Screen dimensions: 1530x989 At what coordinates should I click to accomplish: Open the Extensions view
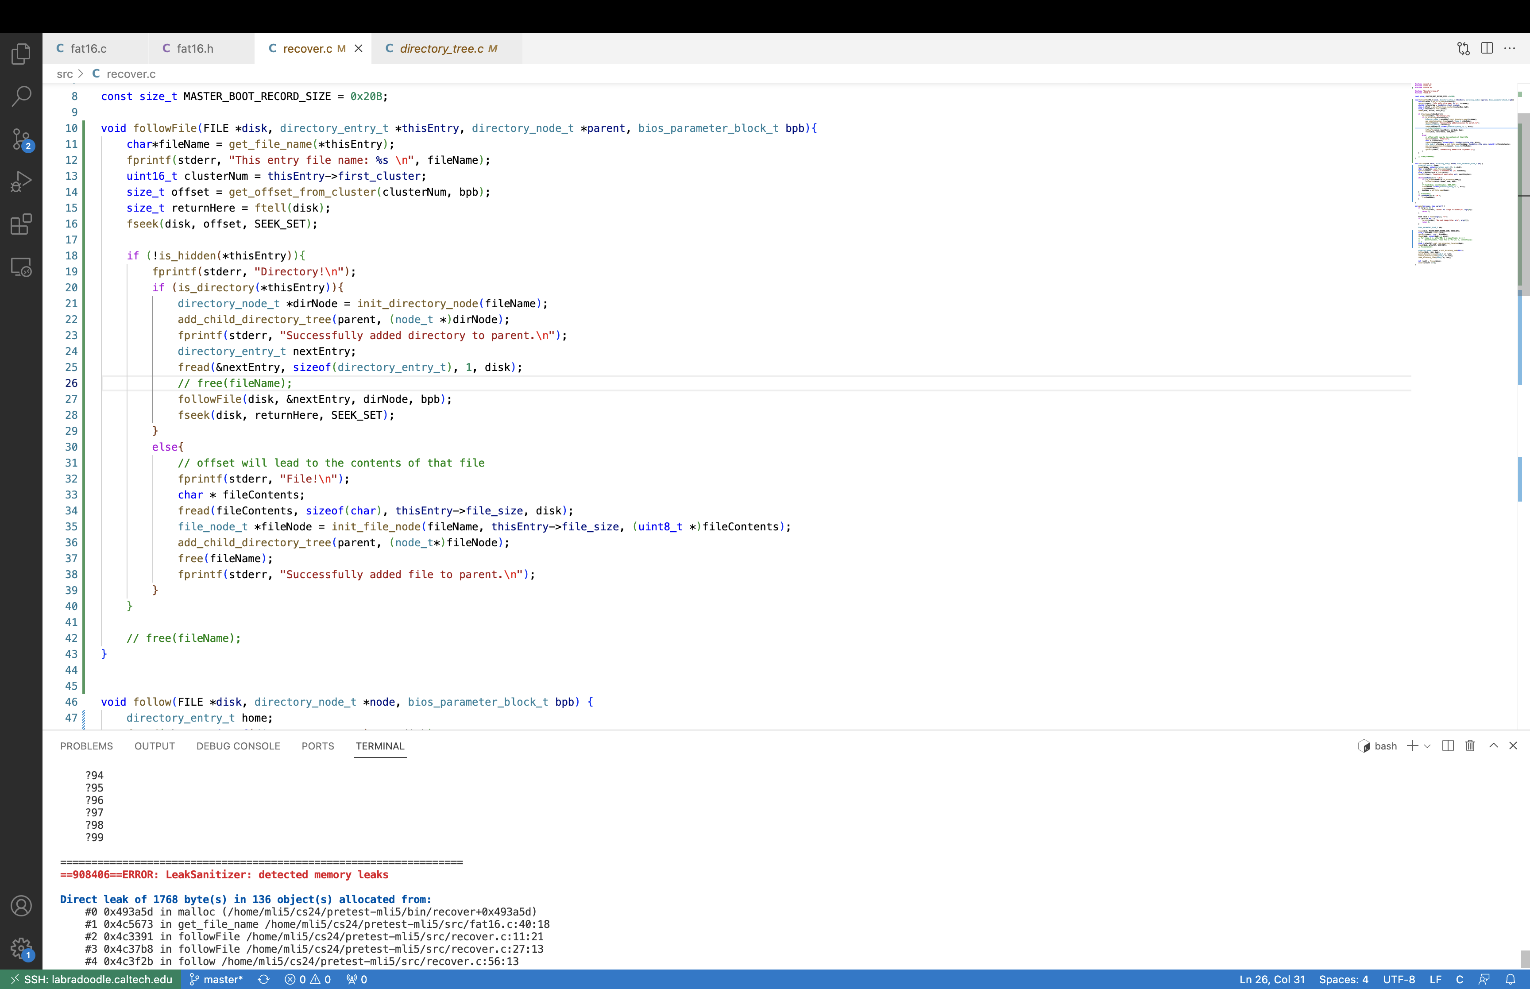coord(20,224)
